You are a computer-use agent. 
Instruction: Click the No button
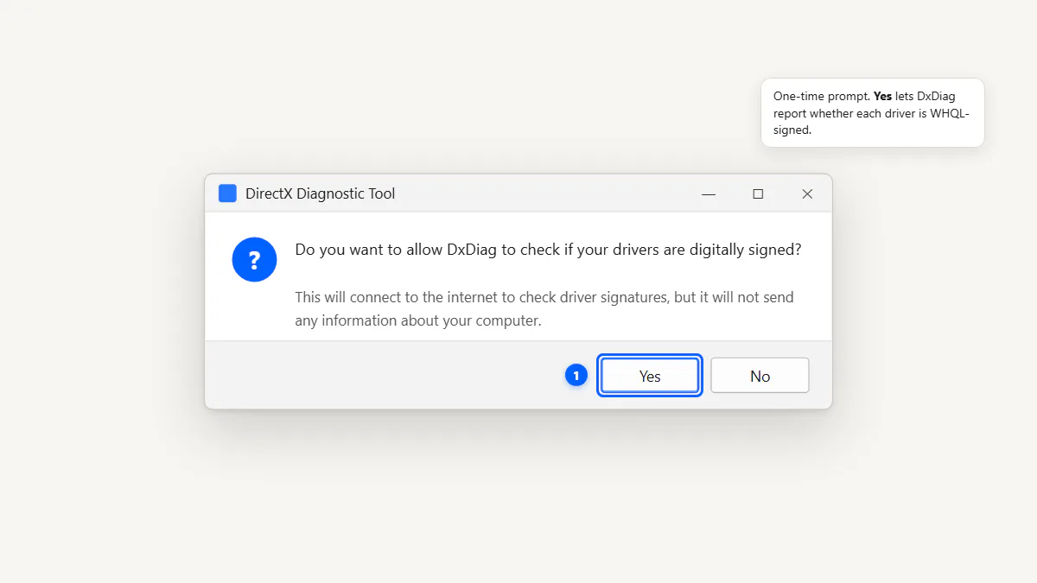coord(760,376)
